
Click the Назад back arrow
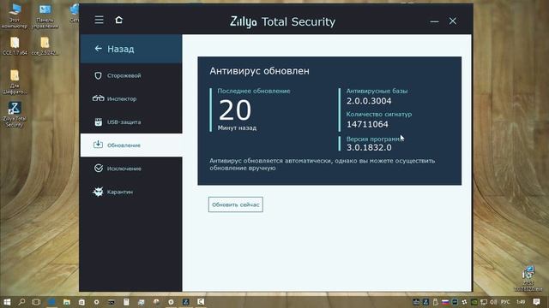click(x=98, y=49)
